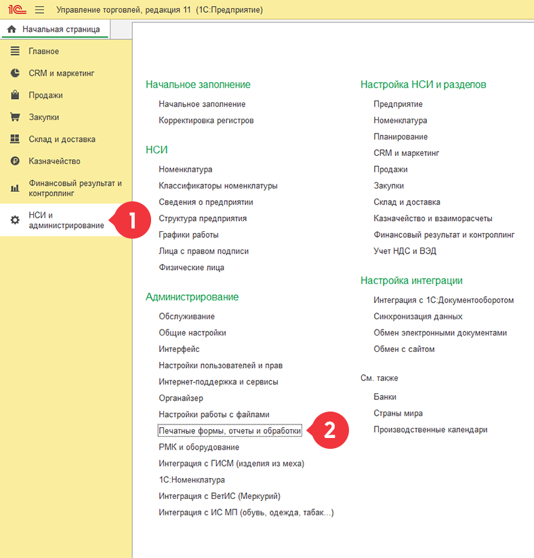Click the CRM и маркетинг pie icon
Screen dimensions: 534x558
[15, 73]
